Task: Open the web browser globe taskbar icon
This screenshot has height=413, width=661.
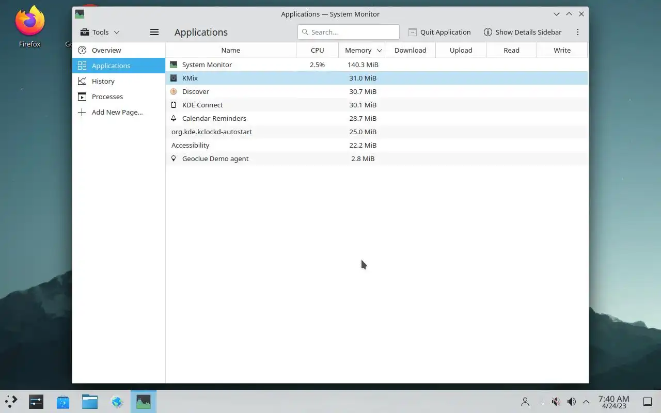Action: [x=117, y=402]
